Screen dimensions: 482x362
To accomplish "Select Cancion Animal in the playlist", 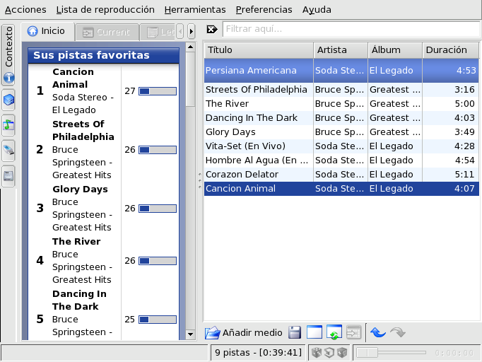I will pos(341,189).
